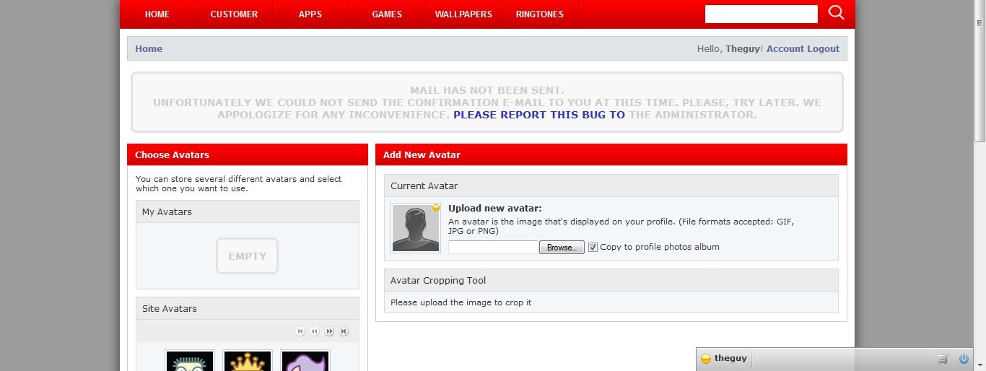Click the blue power icon in bottom bar
986x371 pixels.
[963, 359]
